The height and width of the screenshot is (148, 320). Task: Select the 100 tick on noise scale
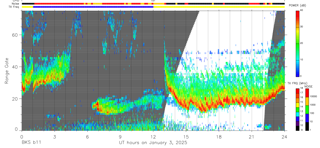point(312,113)
